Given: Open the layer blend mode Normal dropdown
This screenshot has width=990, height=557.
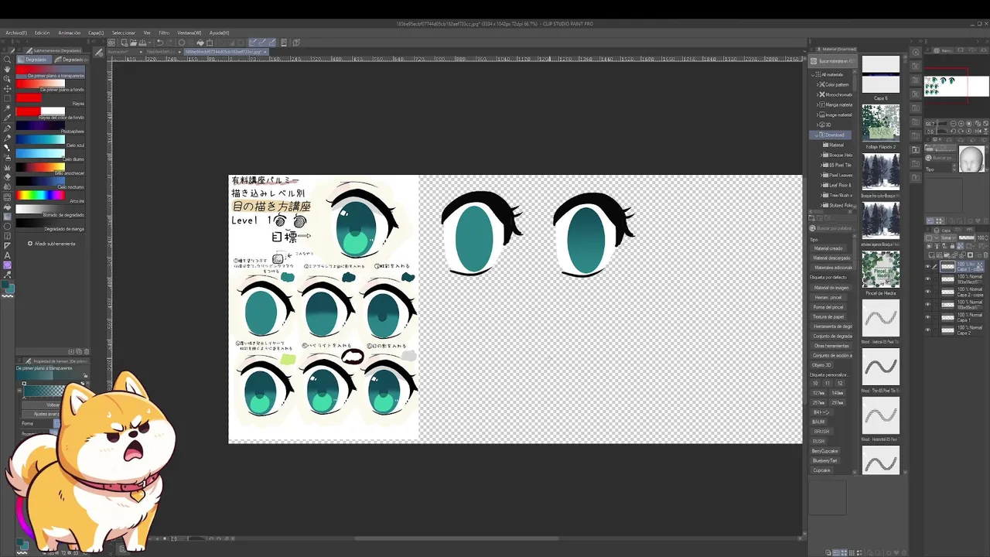Looking at the screenshot, I should (948, 237).
